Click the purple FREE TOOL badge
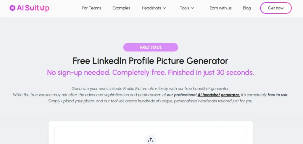Image resolution: width=303 pixels, height=144 pixels. pyautogui.click(x=151, y=47)
